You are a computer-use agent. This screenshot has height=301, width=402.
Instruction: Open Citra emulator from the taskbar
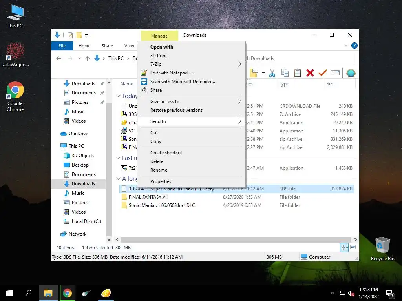(x=106, y=293)
